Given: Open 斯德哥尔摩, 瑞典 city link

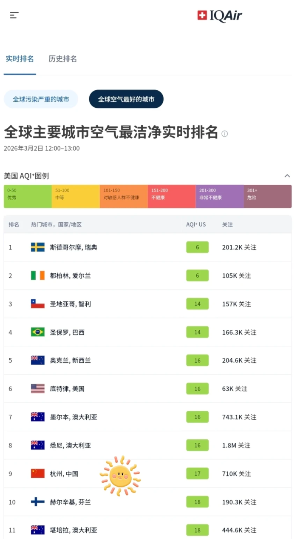Looking at the screenshot, I should tap(74, 247).
